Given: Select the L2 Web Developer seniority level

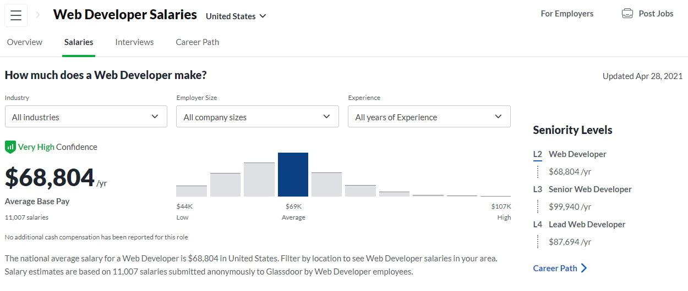Looking at the screenshot, I should coord(577,154).
